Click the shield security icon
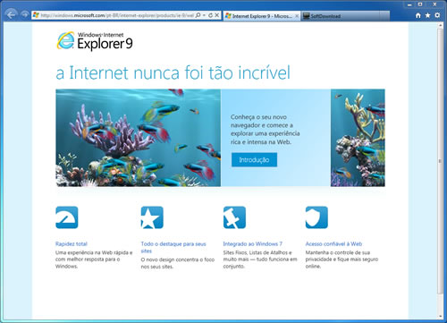This screenshot has width=447, height=323. click(316, 217)
